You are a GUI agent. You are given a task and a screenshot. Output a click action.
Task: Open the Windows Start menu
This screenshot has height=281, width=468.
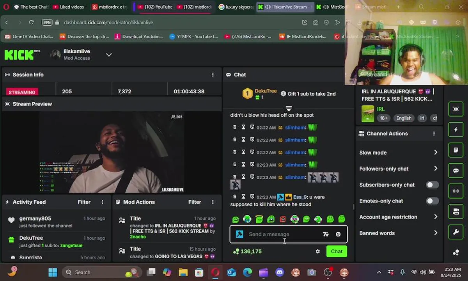pyautogui.click(x=53, y=272)
